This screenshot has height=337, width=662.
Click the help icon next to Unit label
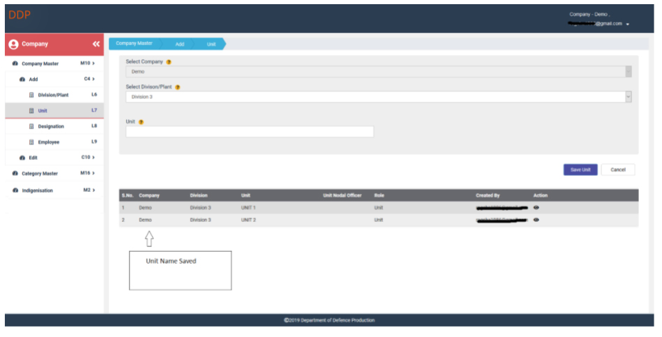(x=142, y=122)
